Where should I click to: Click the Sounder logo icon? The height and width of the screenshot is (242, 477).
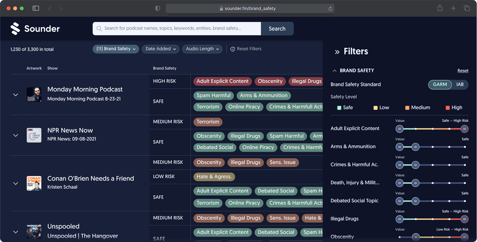(15, 29)
